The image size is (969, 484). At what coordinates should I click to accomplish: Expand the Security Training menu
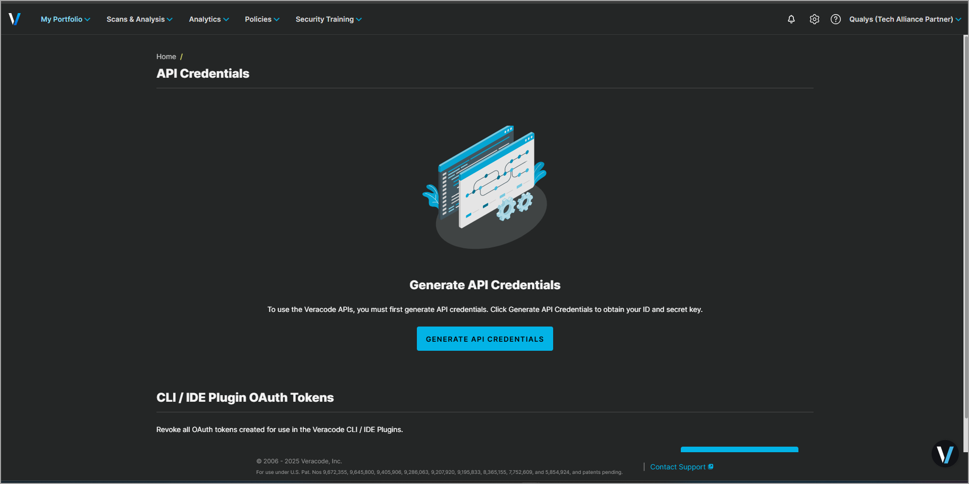pos(329,19)
